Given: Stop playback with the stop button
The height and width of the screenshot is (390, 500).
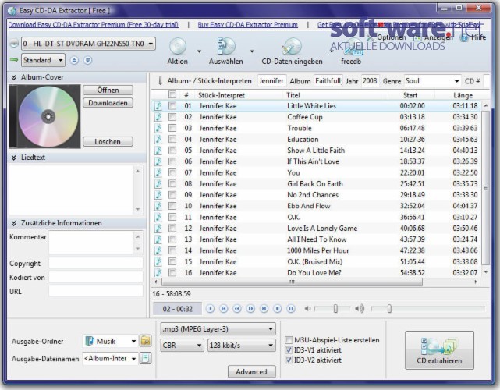Looking at the screenshot, I should pyautogui.click(x=278, y=309).
